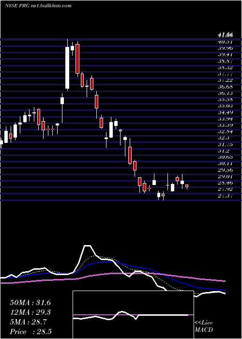The height and width of the screenshot is (339, 242).
Task: Click the 29.01 price level label
Action: click(x=225, y=177)
